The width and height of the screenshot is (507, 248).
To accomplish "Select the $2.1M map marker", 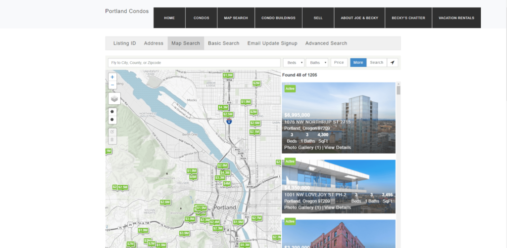I will 255,132.
